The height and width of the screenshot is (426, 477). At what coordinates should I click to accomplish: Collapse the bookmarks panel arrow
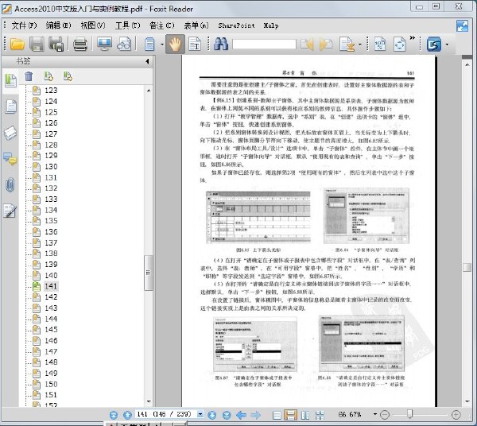click(147, 61)
